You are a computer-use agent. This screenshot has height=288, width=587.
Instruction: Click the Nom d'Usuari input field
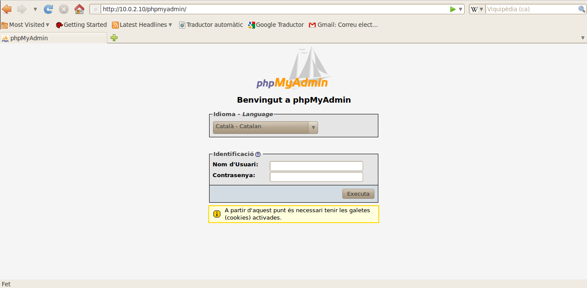316,166
